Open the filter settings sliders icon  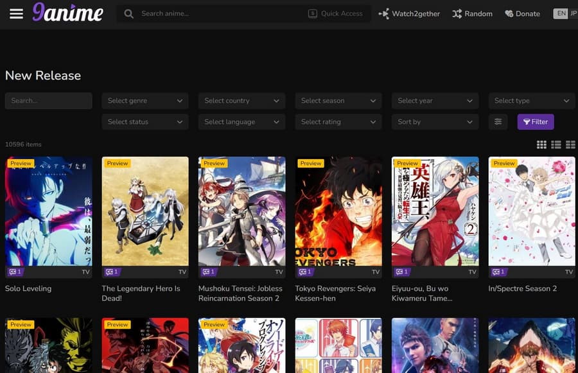click(498, 122)
